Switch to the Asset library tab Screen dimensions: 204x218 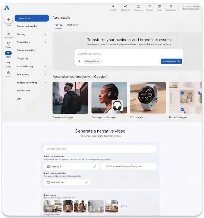73,25
